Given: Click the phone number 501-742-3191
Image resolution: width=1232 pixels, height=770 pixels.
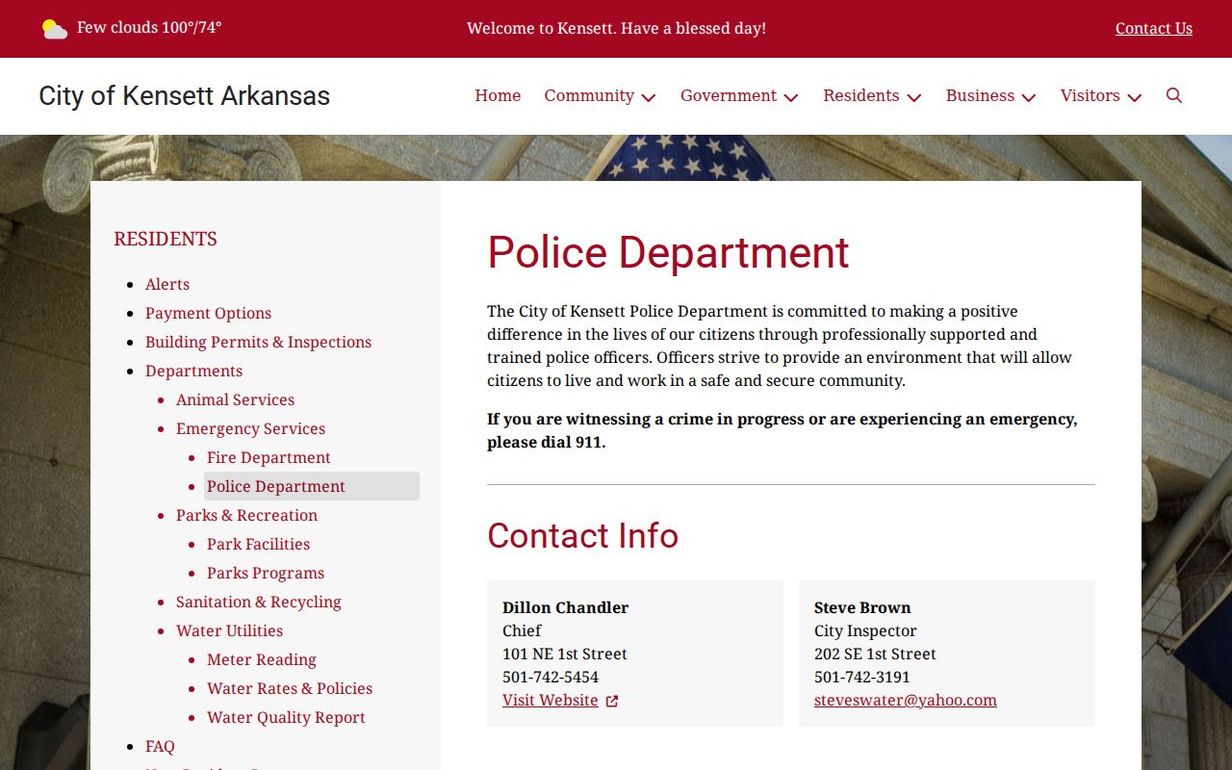Looking at the screenshot, I should pos(862,677).
